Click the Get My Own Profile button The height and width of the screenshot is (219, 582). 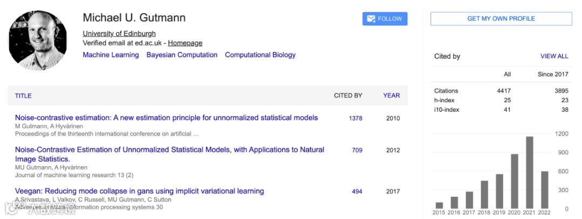click(501, 19)
